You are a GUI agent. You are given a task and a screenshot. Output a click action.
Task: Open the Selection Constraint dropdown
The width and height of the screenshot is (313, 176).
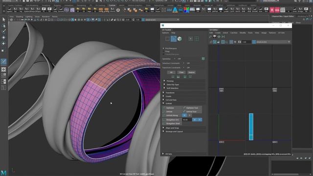[183, 63]
